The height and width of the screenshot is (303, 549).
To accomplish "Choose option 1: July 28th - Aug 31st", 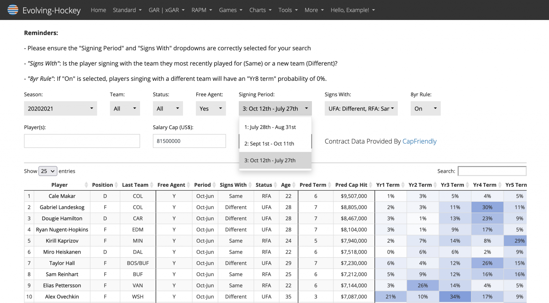I will pyautogui.click(x=270, y=127).
